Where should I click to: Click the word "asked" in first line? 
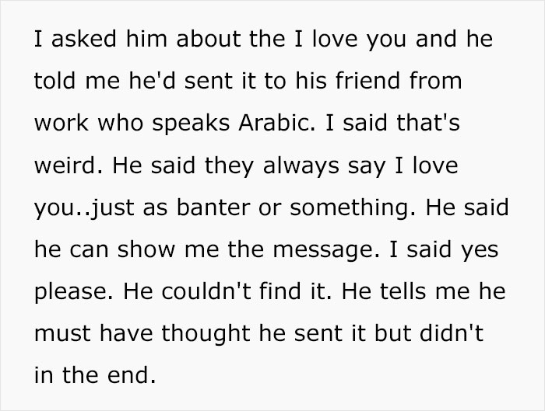86,40
